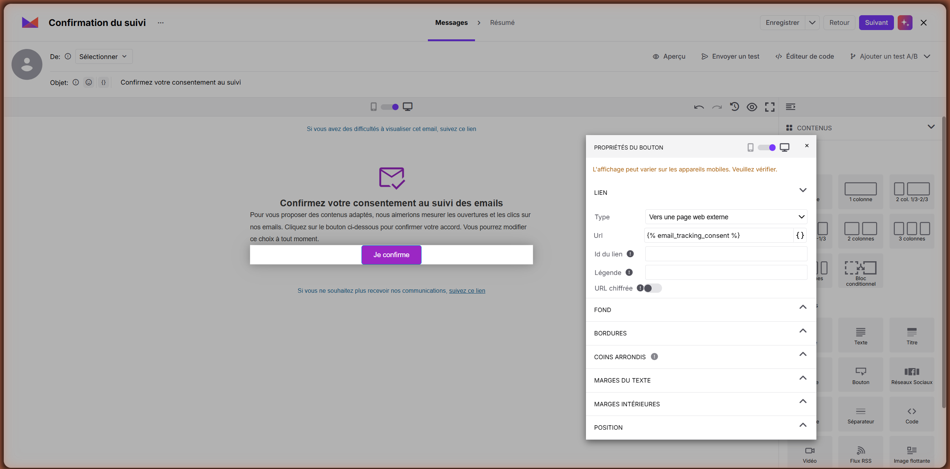The image size is (950, 469).
Task: Select the Bouton content block
Action: (x=861, y=375)
